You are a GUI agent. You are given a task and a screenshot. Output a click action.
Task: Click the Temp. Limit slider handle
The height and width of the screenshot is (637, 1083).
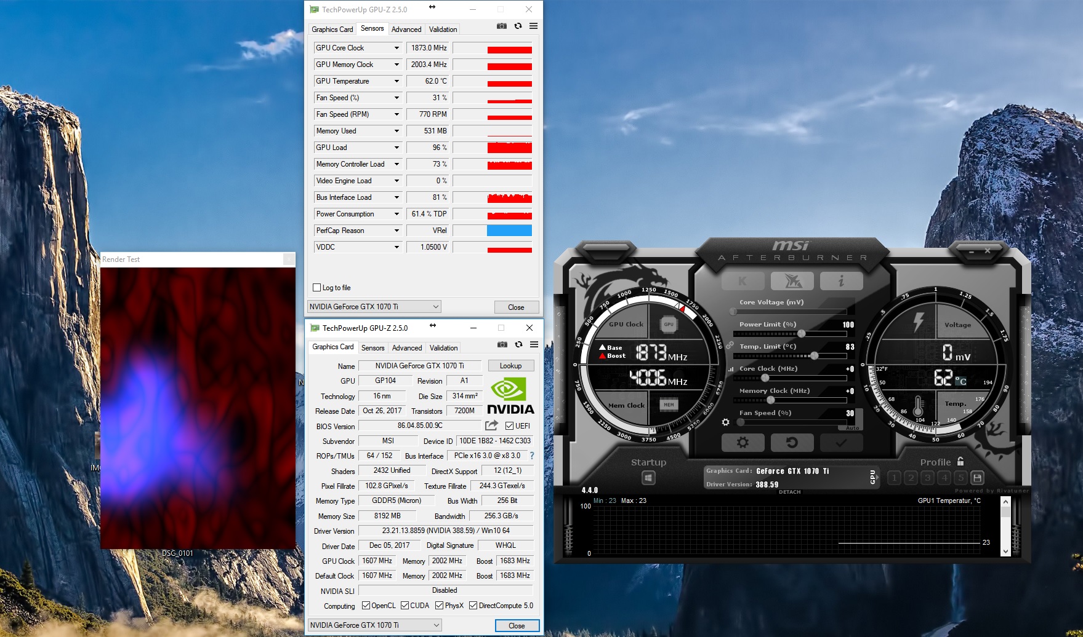pyautogui.click(x=815, y=356)
